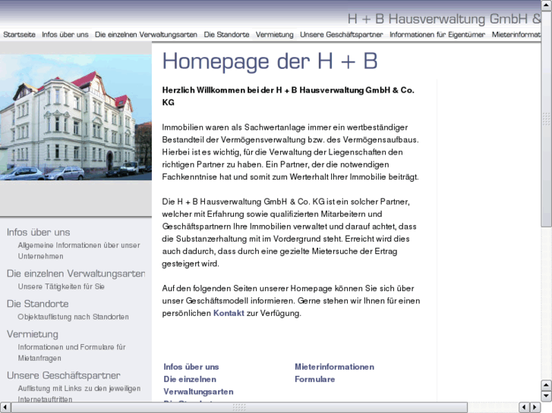The height and width of the screenshot is (413, 552).
Task: Click the horizontal scrollbar right arrow at far right
Action: (x=535, y=408)
